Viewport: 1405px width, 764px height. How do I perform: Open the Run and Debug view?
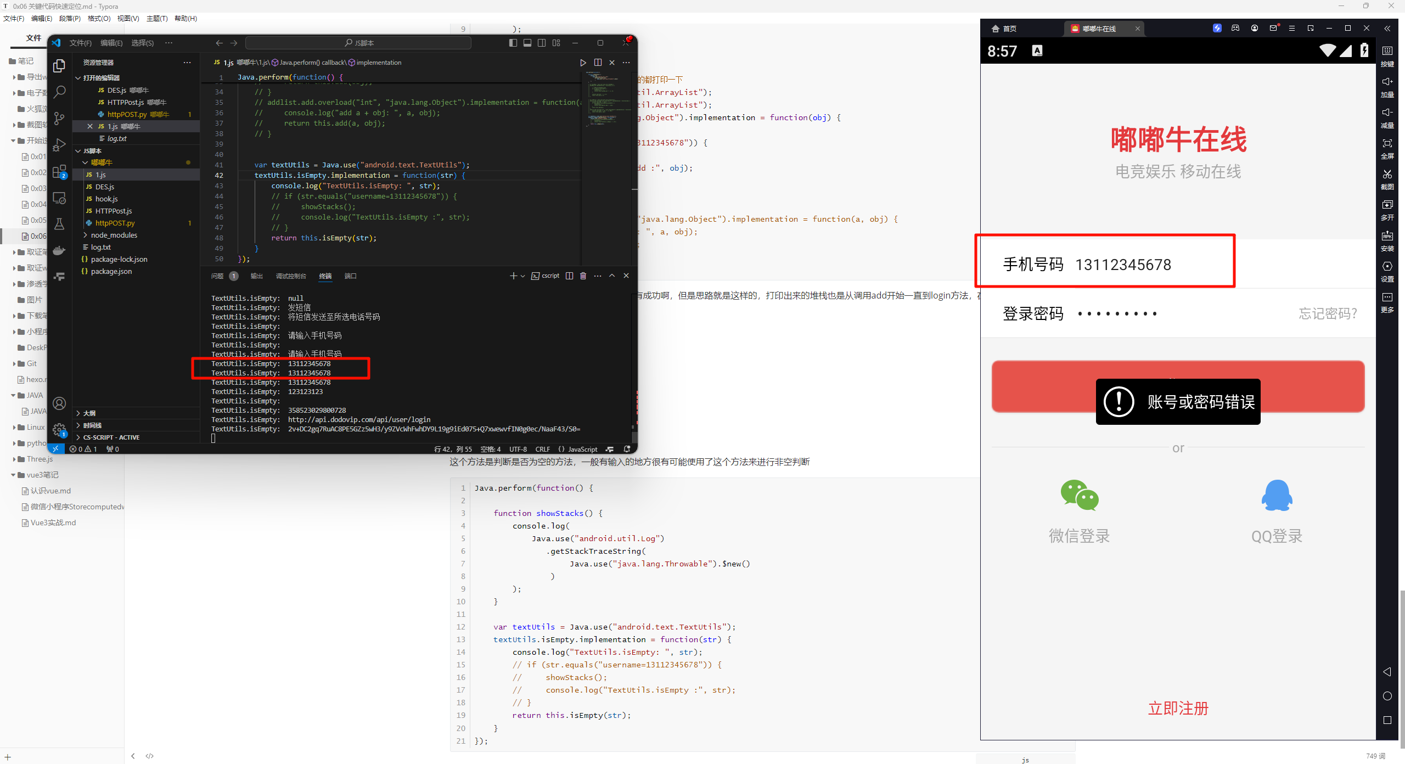[x=59, y=145]
